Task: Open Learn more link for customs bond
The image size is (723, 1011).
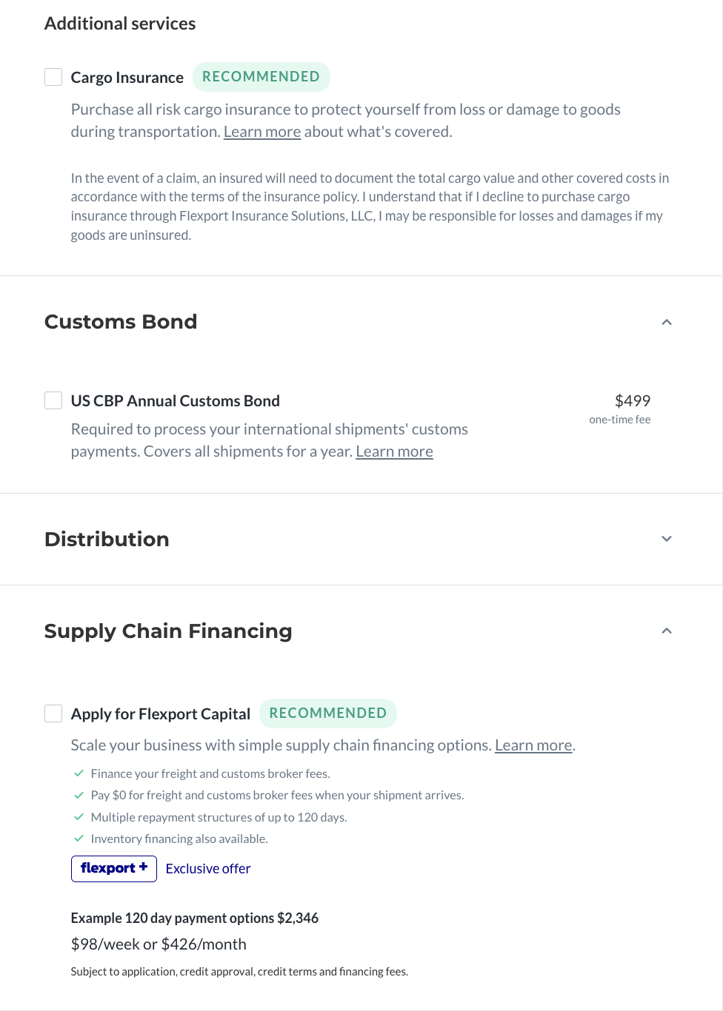Action: click(394, 451)
